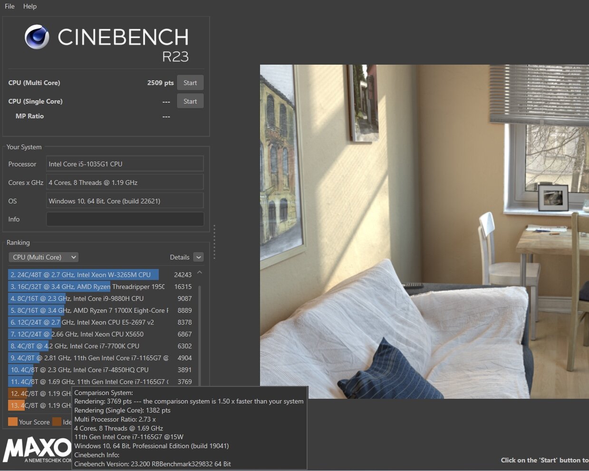Expand the Details dropdown arrow button
The width and height of the screenshot is (589, 471).
point(199,257)
